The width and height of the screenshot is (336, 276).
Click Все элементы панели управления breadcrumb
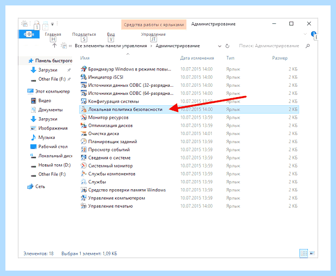pos(111,46)
